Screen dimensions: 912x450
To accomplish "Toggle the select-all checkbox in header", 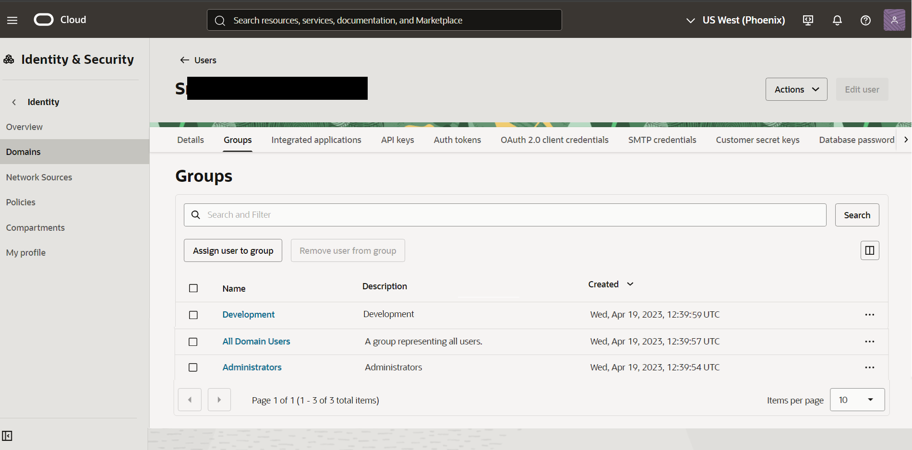I will 193,288.
